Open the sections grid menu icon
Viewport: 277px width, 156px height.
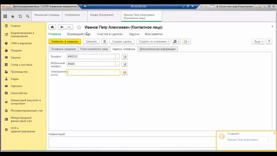[5, 16]
